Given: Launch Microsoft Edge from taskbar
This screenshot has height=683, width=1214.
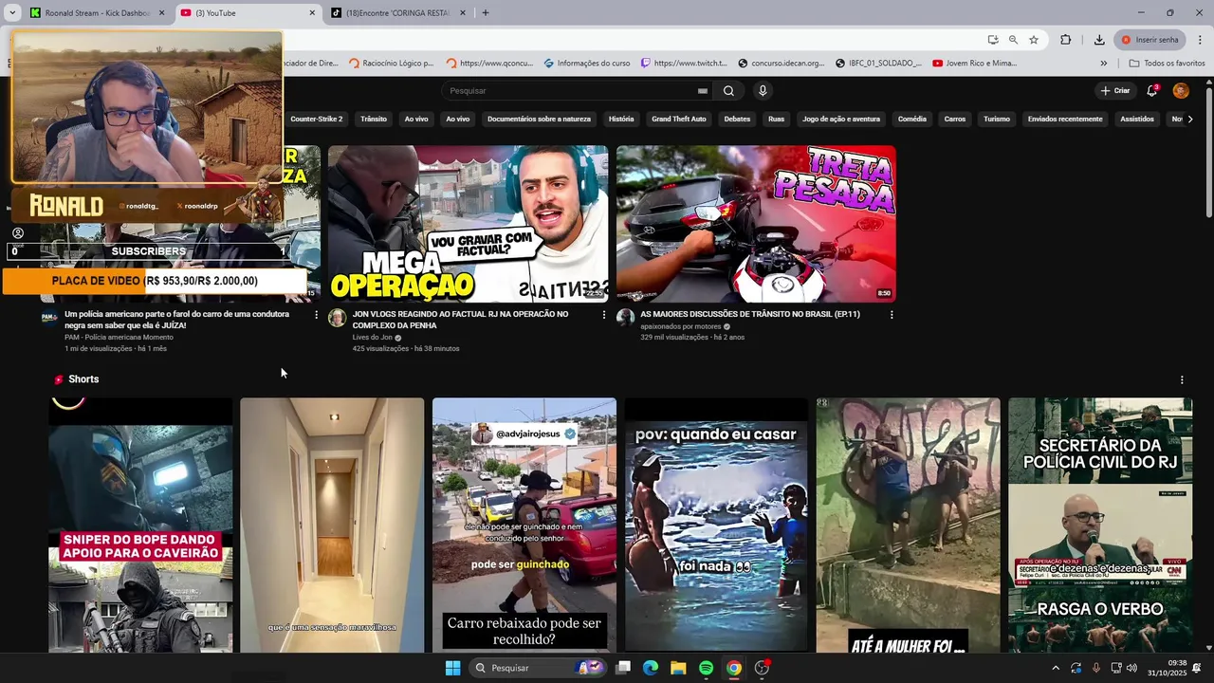Looking at the screenshot, I should click(x=651, y=668).
